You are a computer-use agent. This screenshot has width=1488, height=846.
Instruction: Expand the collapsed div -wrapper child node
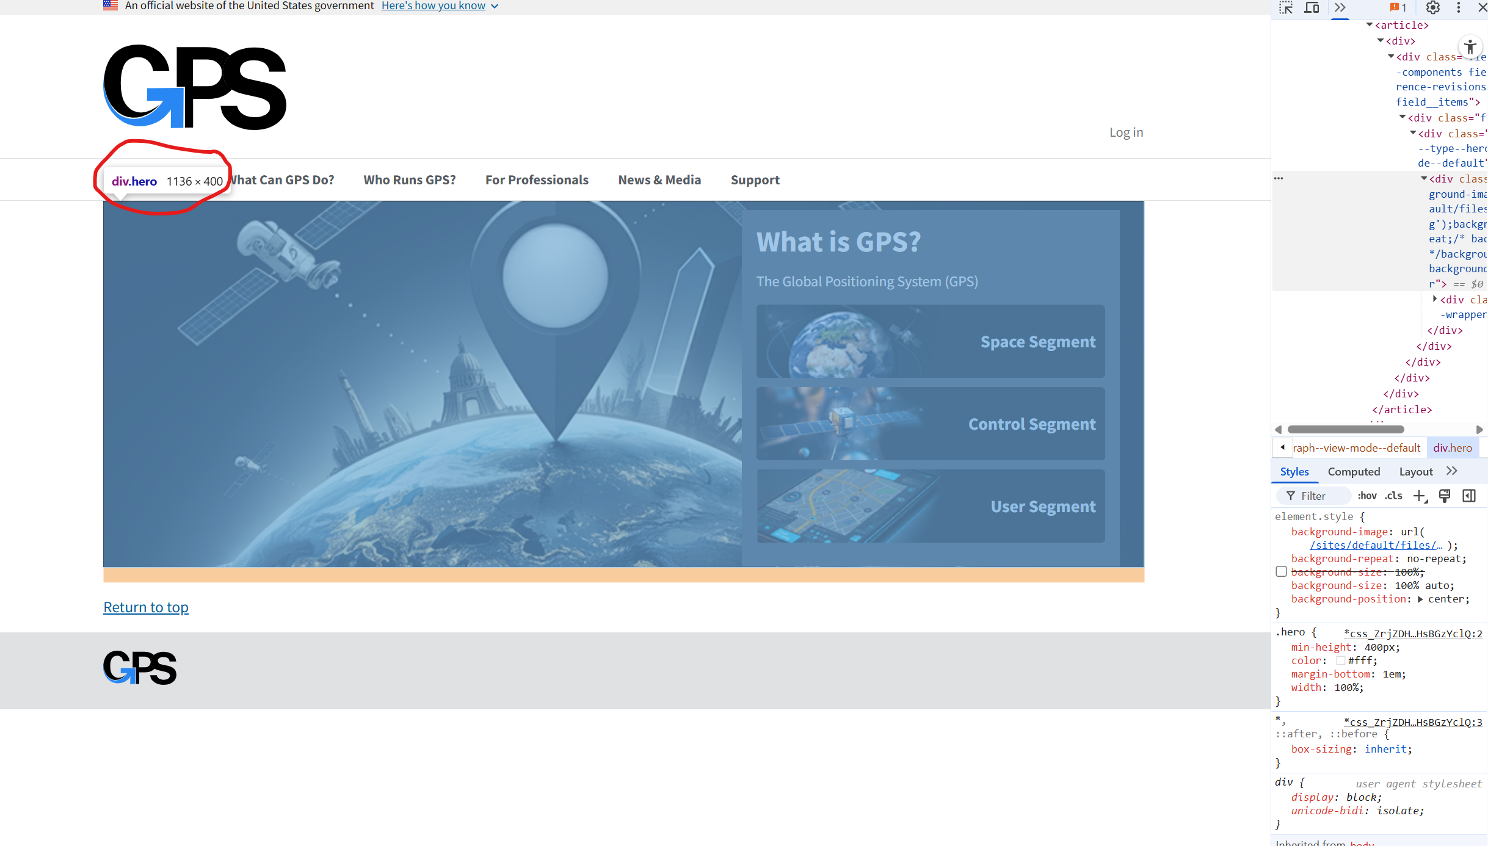click(1435, 299)
